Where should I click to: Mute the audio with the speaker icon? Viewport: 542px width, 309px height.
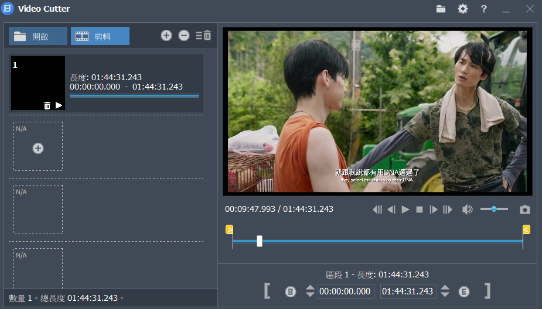click(467, 210)
